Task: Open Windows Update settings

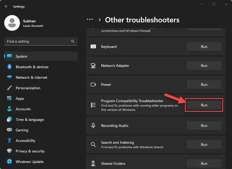Action: pos(41,161)
